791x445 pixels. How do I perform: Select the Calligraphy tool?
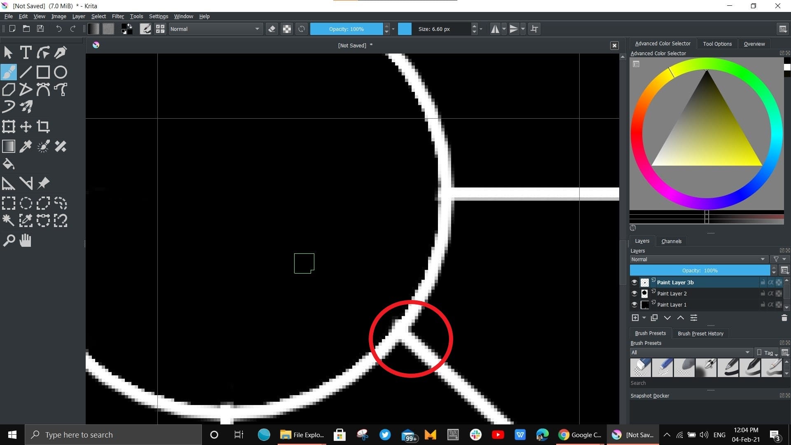click(x=61, y=53)
